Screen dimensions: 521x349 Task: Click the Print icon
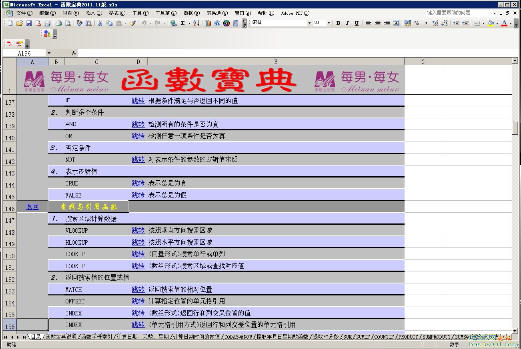coord(58,23)
